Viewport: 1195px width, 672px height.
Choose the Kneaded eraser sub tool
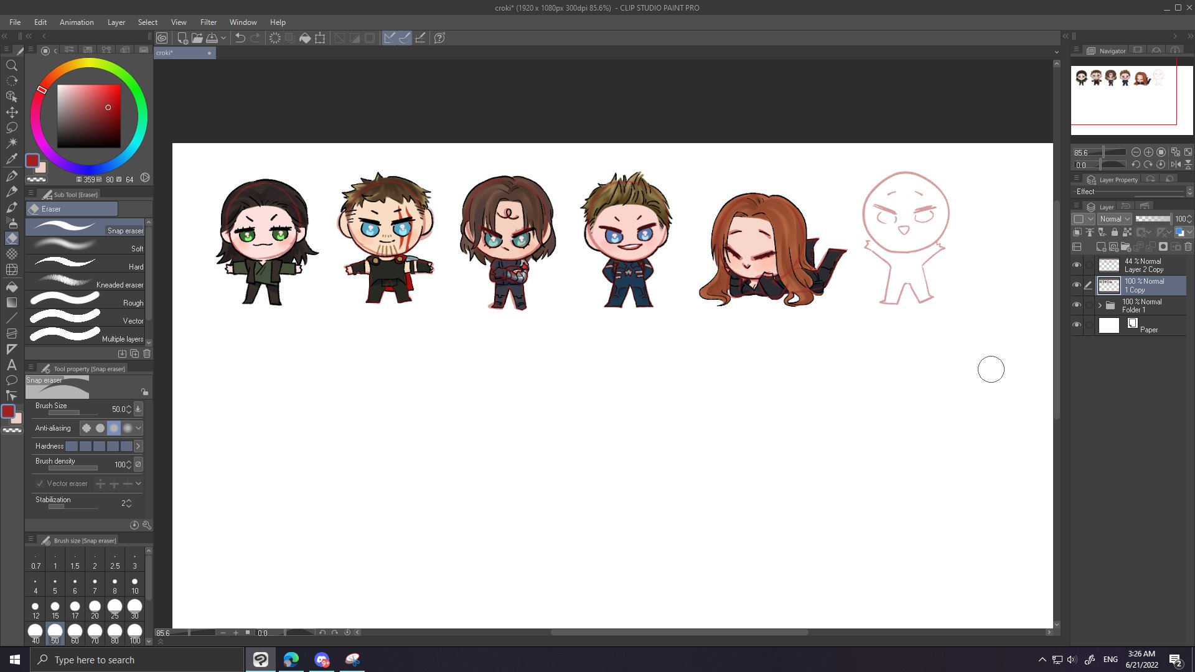(87, 282)
